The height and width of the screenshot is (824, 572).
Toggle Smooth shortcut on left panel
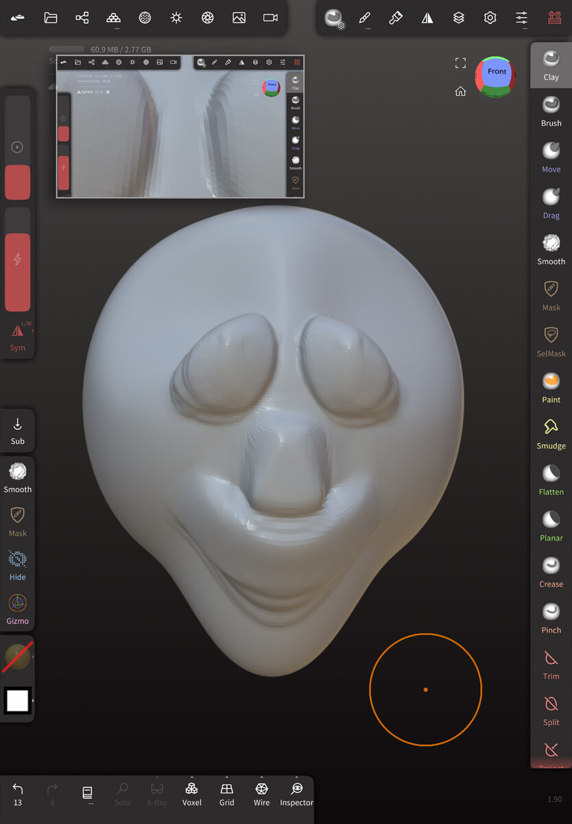pos(18,477)
